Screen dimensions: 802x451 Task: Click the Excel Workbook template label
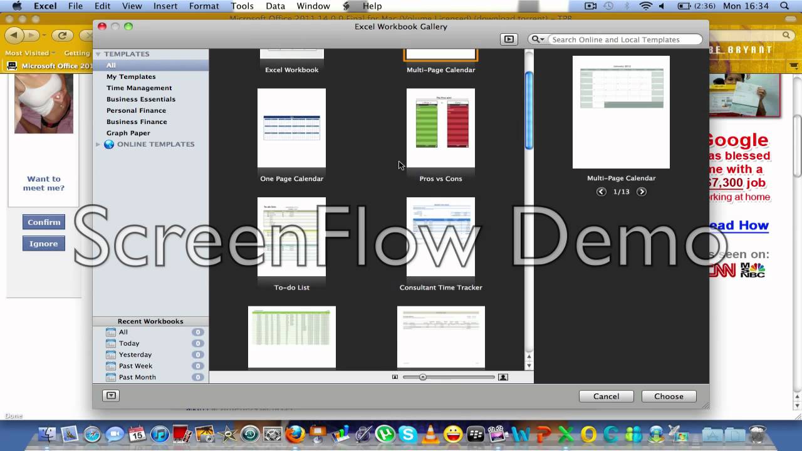pos(291,70)
